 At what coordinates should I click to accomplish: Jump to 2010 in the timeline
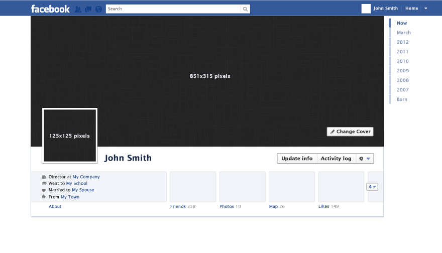click(x=402, y=61)
